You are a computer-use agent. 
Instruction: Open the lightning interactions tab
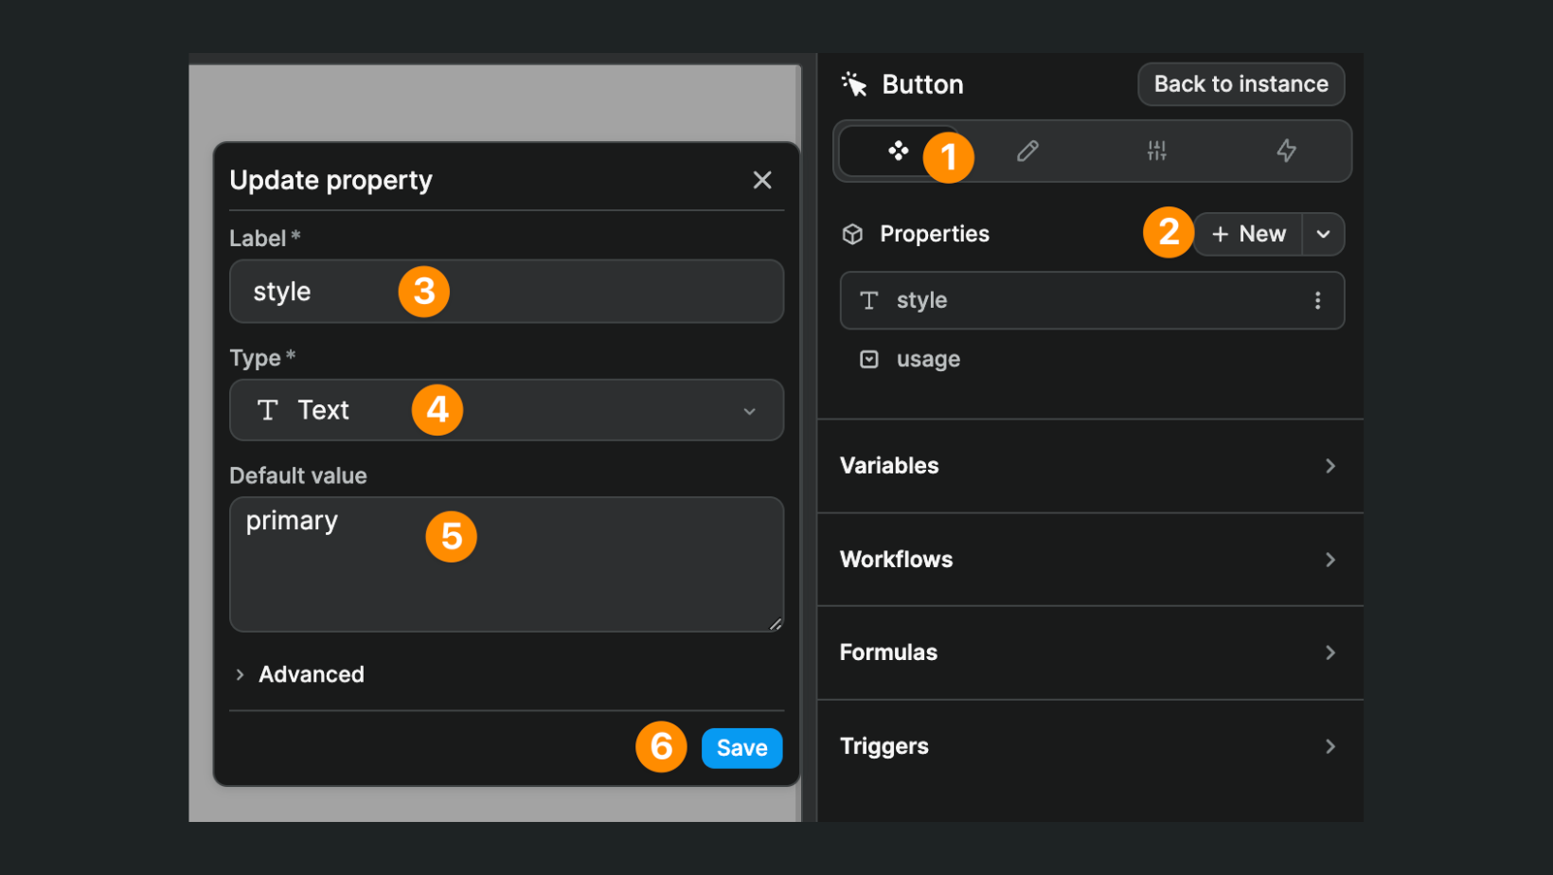click(1286, 151)
